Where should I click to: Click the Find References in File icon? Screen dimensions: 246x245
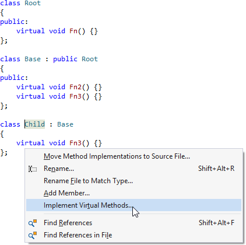(x=33, y=235)
